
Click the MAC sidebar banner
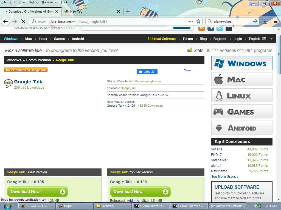point(242,79)
